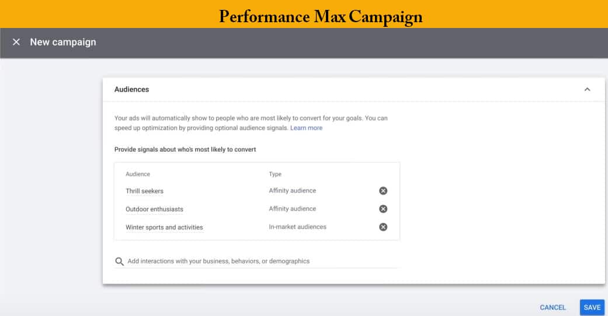The width and height of the screenshot is (608, 316).
Task: Remove the Thrill seekers audience
Action: (x=383, y=191)
